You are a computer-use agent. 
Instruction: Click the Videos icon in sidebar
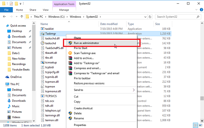pos(9,117)
